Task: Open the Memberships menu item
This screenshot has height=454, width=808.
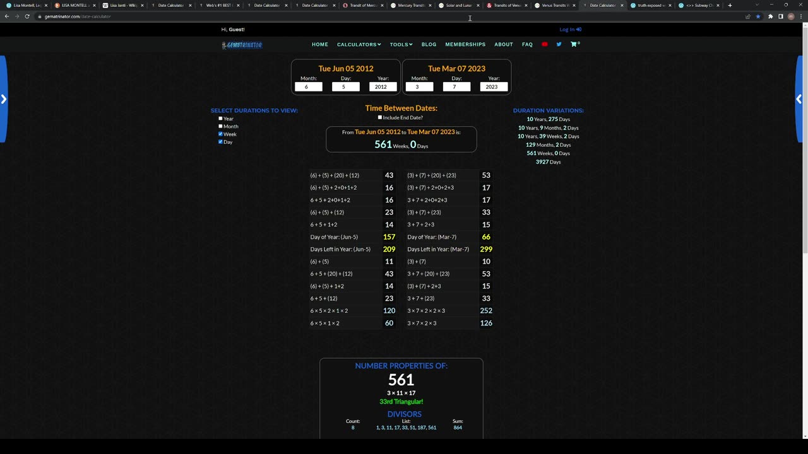Action: (x=465, y=44)
